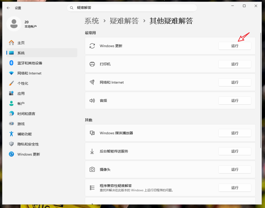Screen dimensions: 265x208
Task: Click the 设置 window title text
Action: [x=18, y=8]
